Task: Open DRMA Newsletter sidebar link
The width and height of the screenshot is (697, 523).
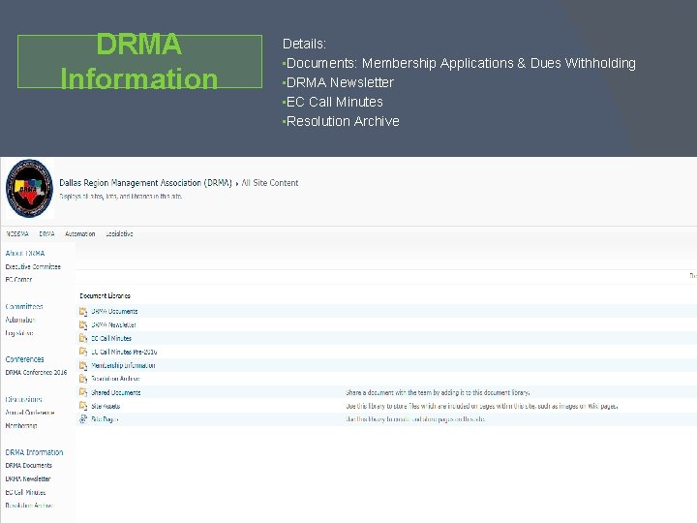Action: pos(28,479)
